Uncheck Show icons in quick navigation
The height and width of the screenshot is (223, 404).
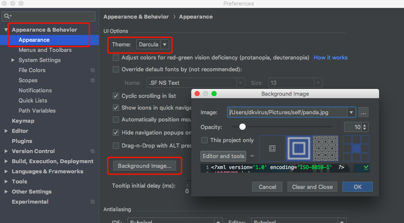coord(116,108)
